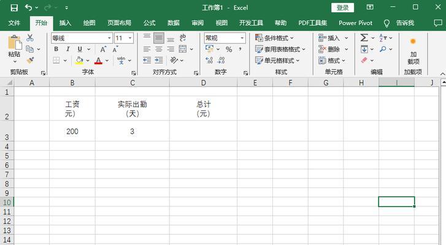The height and width of the screenshot is (245, 446).
Task: Click the text Orientation icon
Action: (174, 60)
